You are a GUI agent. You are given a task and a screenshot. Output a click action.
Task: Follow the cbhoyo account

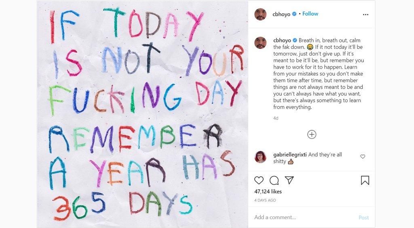(x=310, y=14)
